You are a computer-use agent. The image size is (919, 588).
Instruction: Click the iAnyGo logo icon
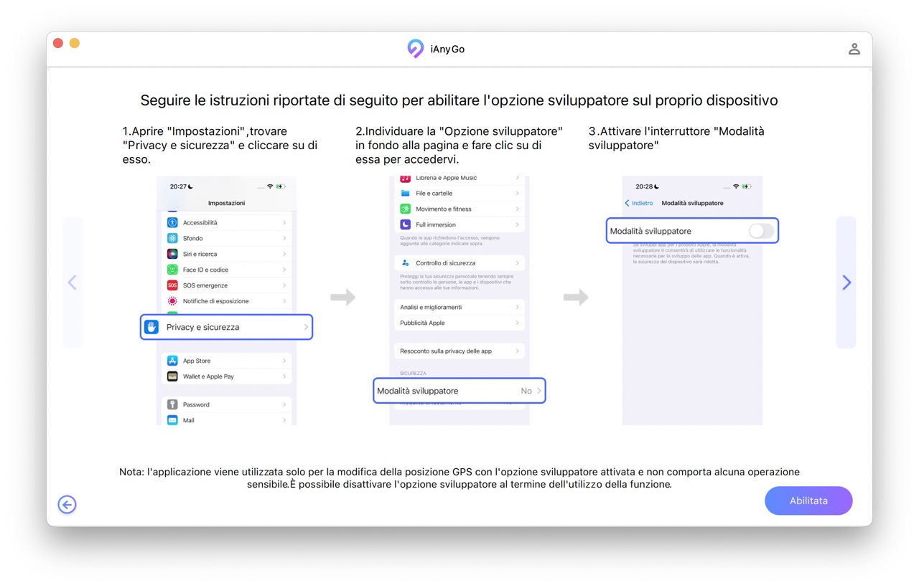coord(415,49)
